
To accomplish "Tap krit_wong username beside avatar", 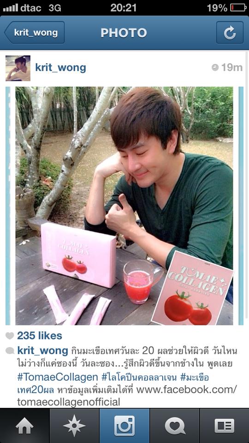I will point(60,68).
